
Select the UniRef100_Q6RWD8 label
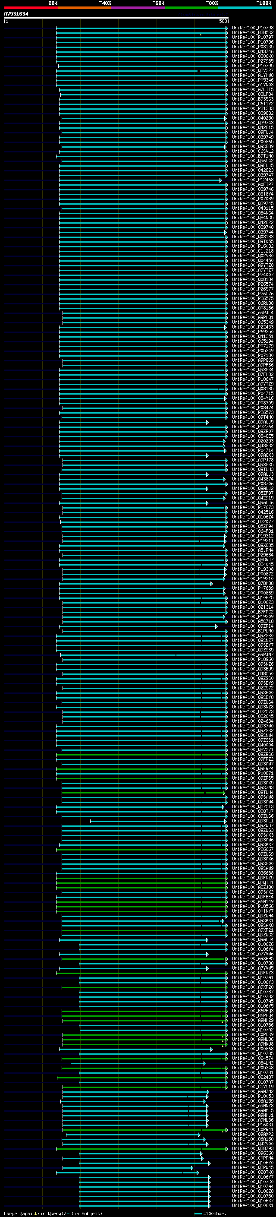[x=253, y=303]
